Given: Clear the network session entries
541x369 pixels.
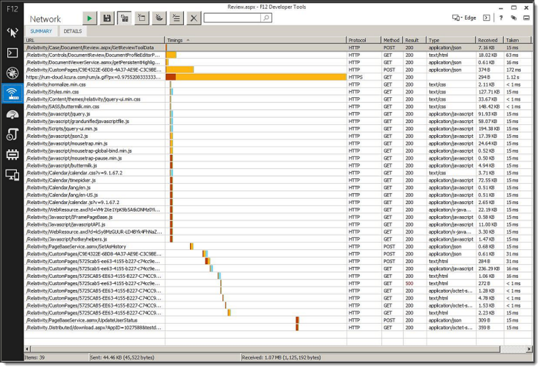Looking at the screenshot, I should [x=192, y=18].
